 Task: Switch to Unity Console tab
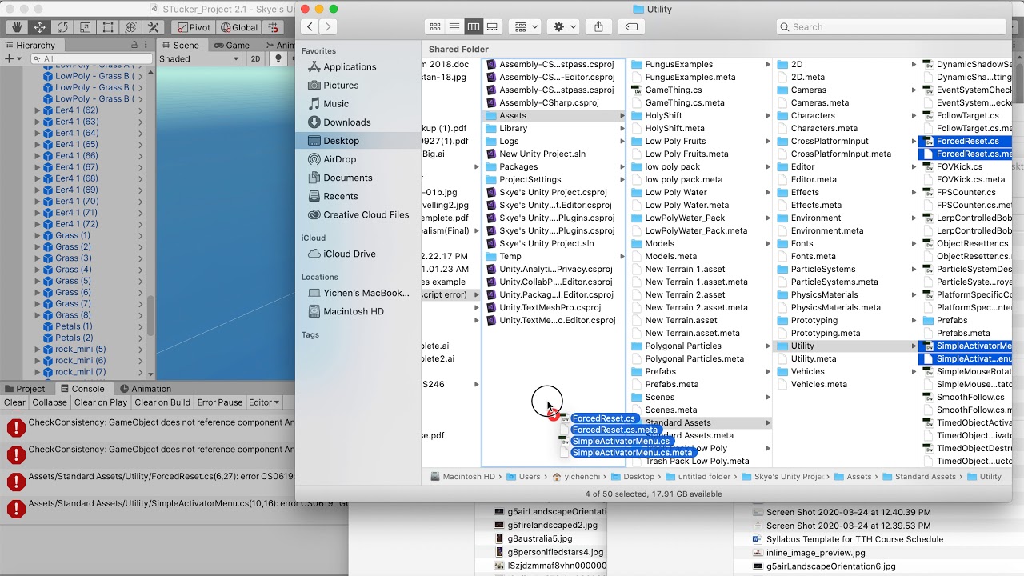pyautogui.click(x=82, y=389)
